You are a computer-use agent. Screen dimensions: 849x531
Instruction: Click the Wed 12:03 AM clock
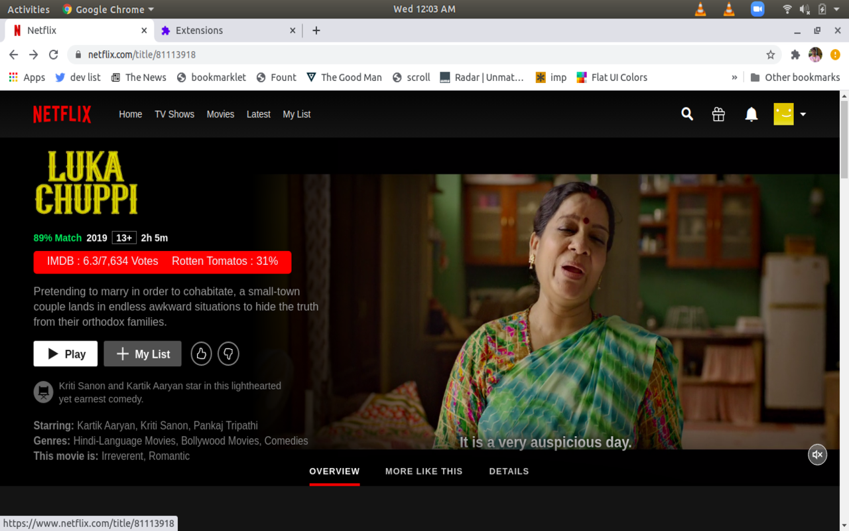pyautogui.click(x=424, y=9)
